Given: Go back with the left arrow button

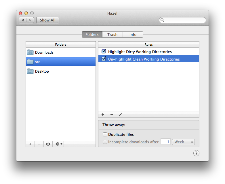Looking at the screenshot, I should pos(22,20).
